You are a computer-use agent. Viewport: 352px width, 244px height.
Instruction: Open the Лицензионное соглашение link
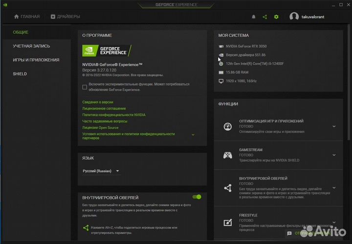(104, 108)
